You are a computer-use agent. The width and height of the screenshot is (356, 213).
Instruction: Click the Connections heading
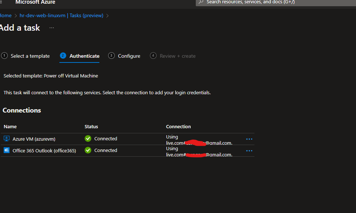tap(22, 110)
